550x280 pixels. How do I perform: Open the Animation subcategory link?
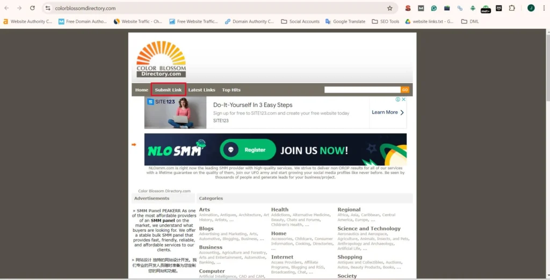pos(208,215)
